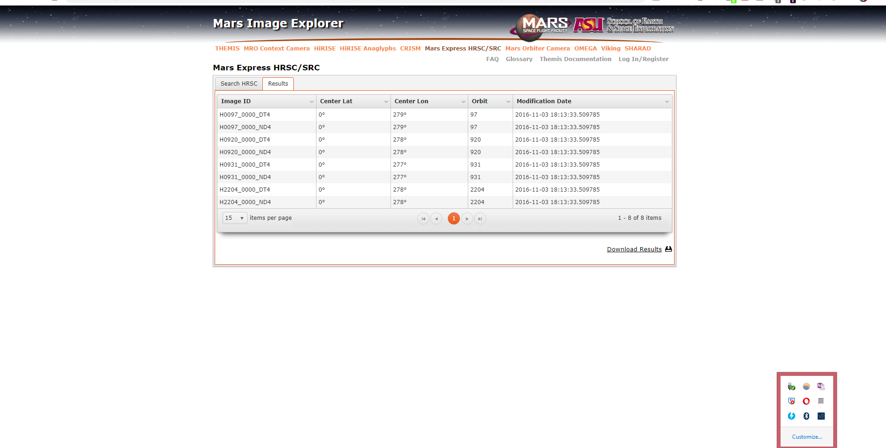Select row H0931_0000_DT4
Image resolution: width=886 pixels, height=448 pixels.
pos(445,165)
